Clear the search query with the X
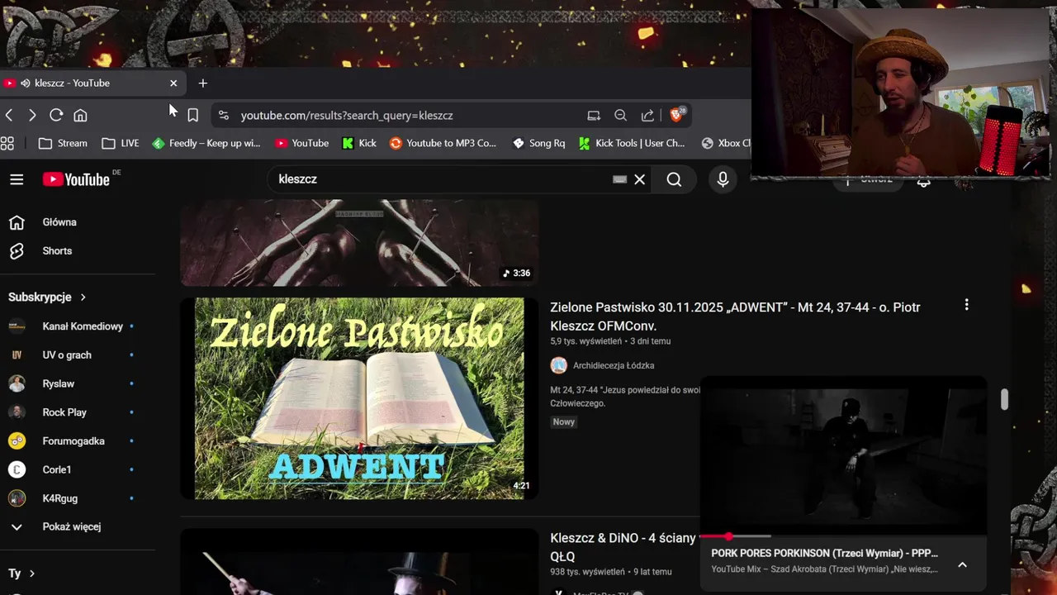This screenshot has height=595, width=1057. [x=640, y=179]
